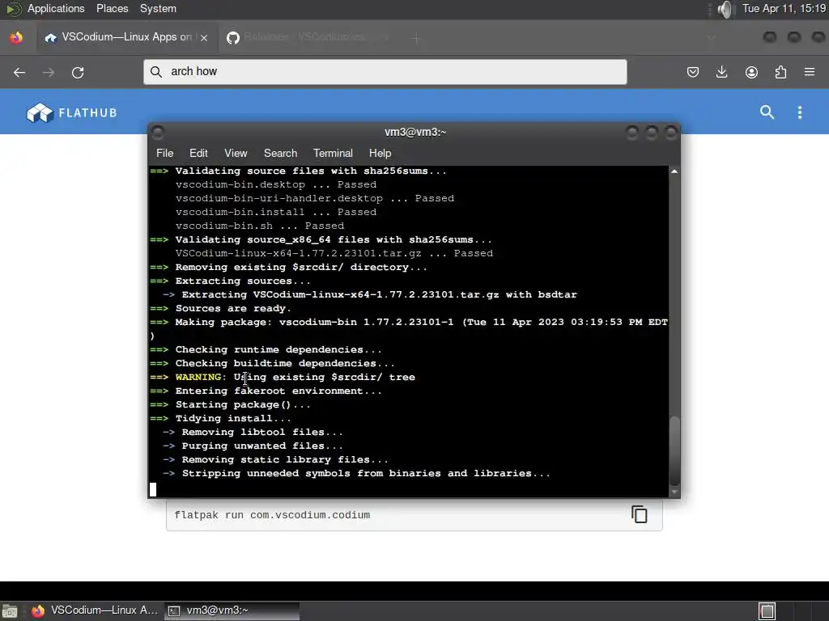The image size is (829, 621).
Task: Click the terminal scrollbar thumb
Action: tap(674, 450)
